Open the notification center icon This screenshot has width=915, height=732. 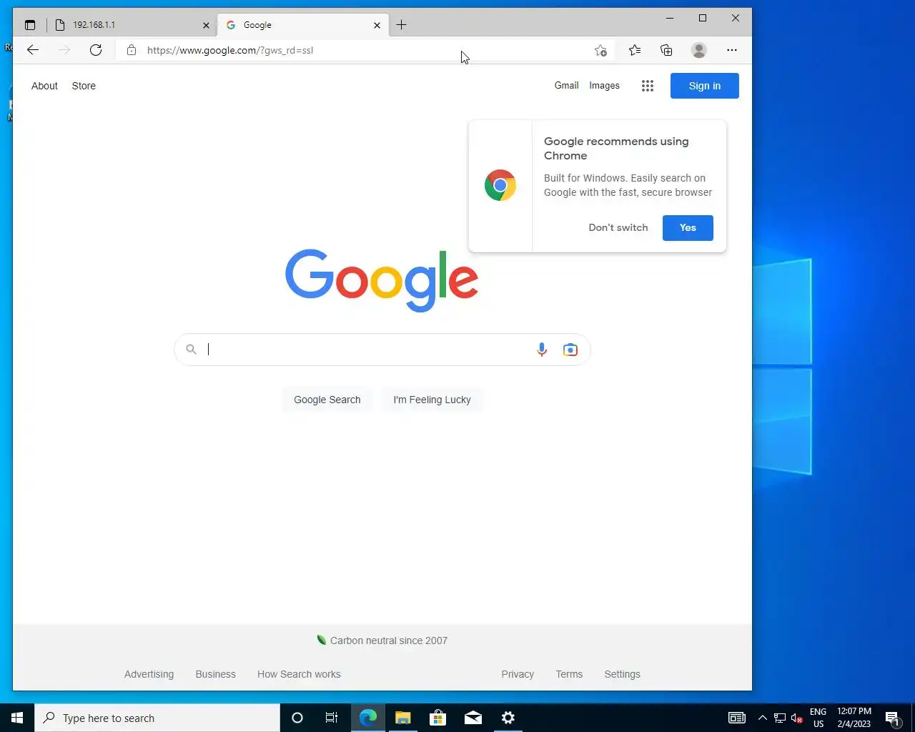click(892, 718)
